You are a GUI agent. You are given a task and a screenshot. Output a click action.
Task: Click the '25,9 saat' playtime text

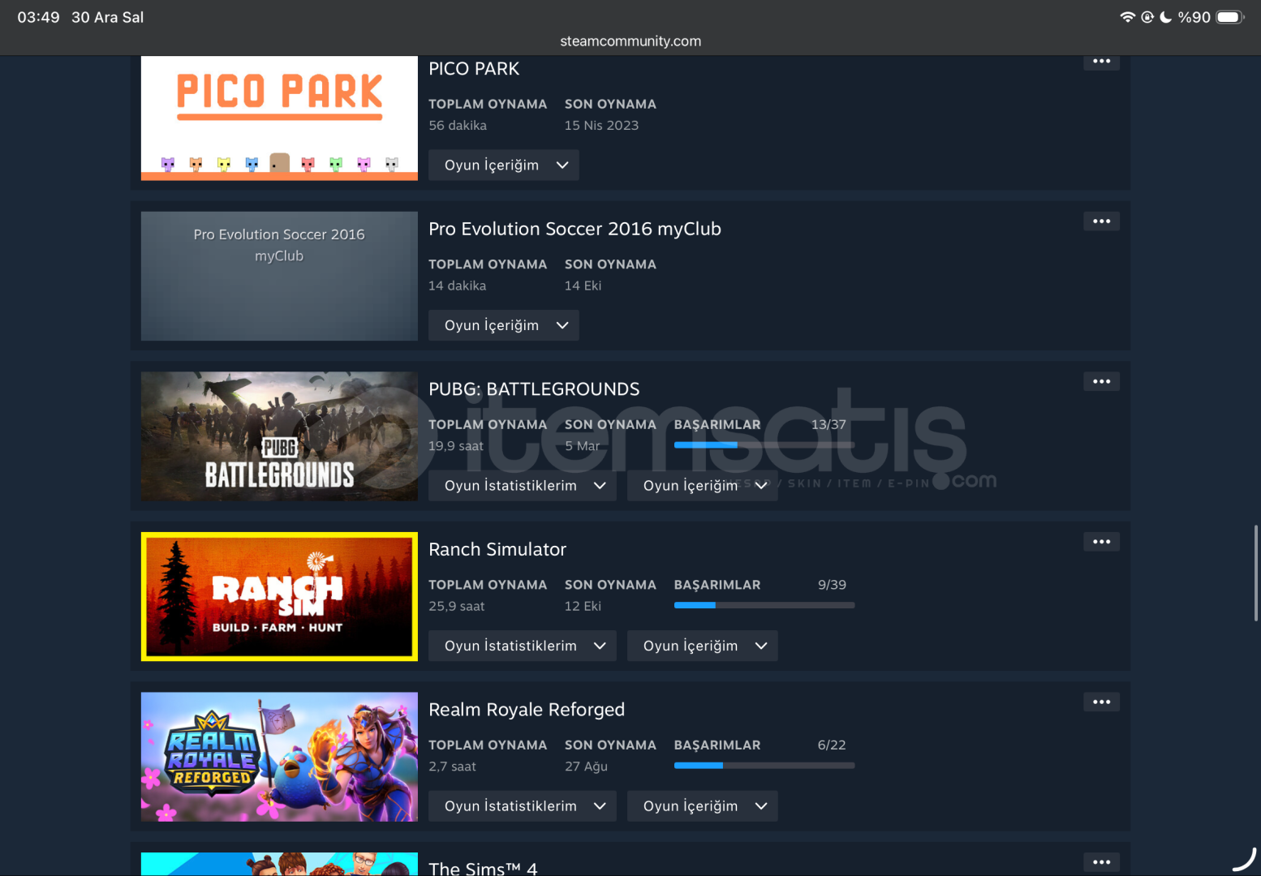pos(456,606)
